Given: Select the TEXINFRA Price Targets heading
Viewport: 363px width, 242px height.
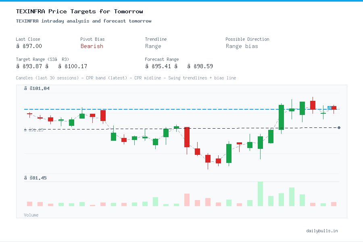Looking at the screenshot, I should [79, 11].
